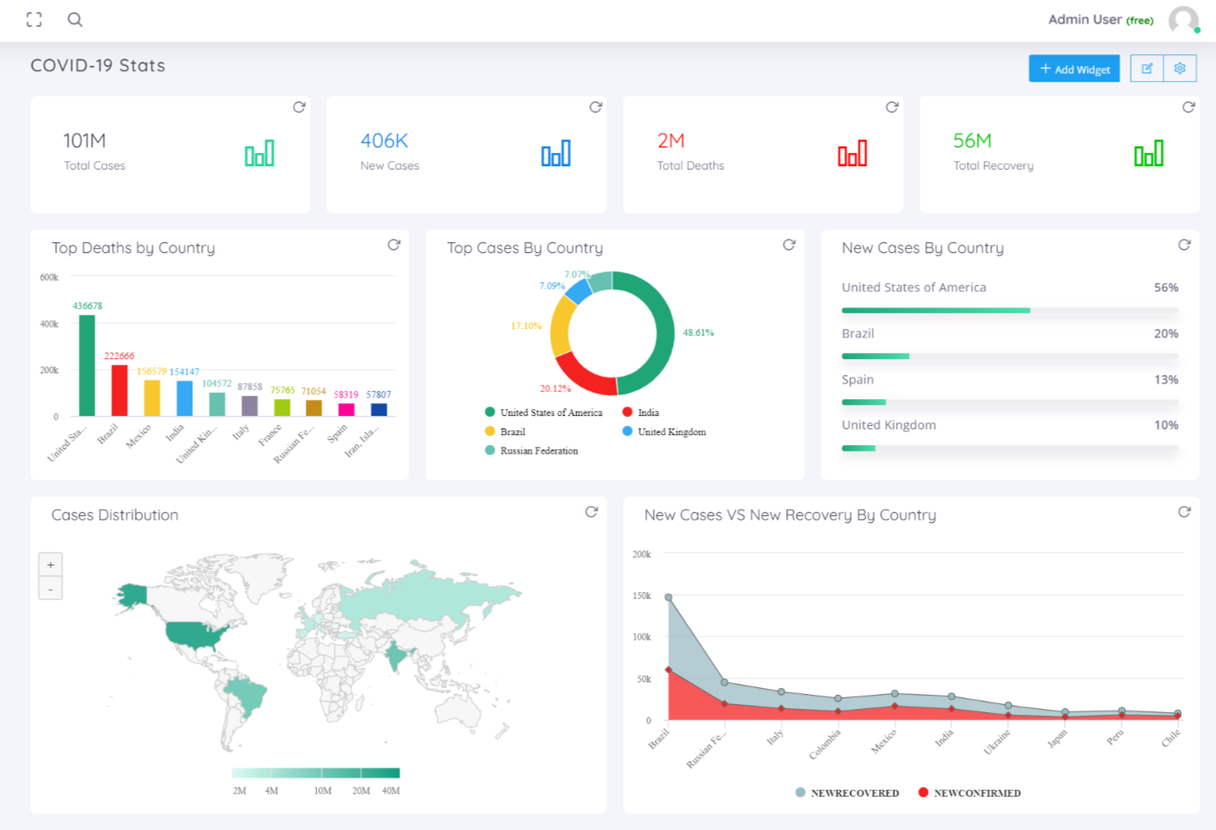Screen dimensions: 1216x830
Task: Click the zoom-in control on the map
Action: click(x=50, y=564)
